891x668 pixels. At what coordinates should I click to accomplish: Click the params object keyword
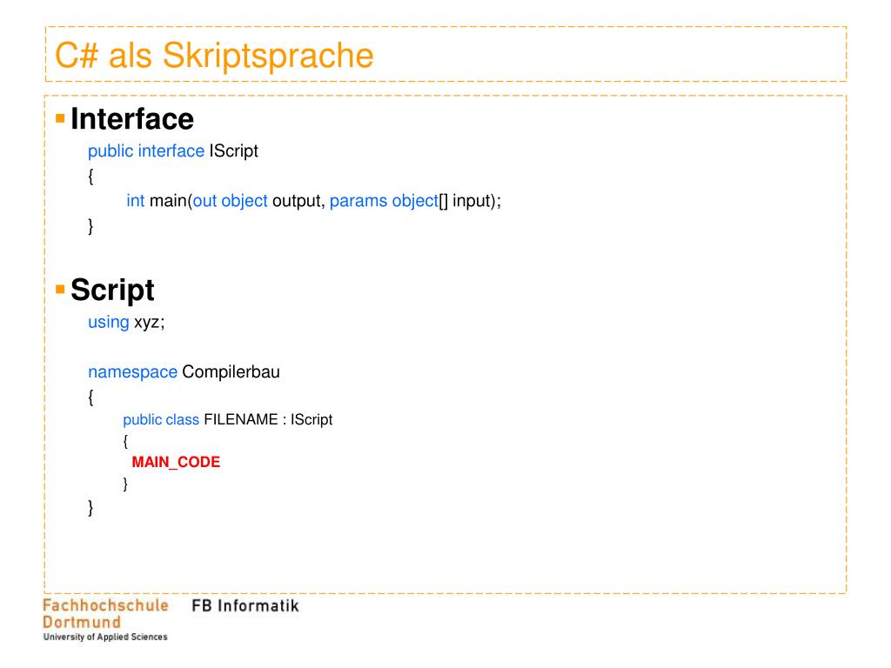pyautogui.click(x=384, y=201)
